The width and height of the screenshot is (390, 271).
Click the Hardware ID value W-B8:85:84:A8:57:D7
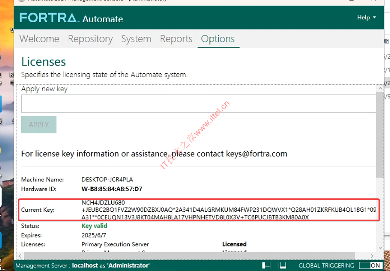(x=112, y=189)
